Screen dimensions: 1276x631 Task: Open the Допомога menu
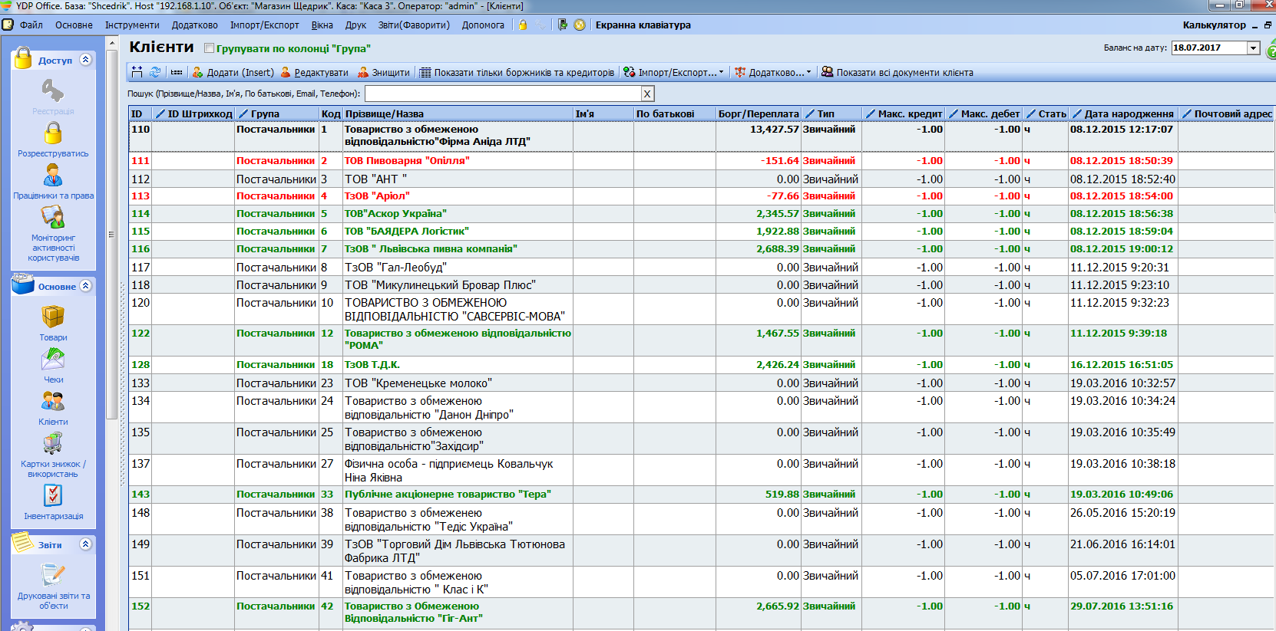tap(483, 25)
